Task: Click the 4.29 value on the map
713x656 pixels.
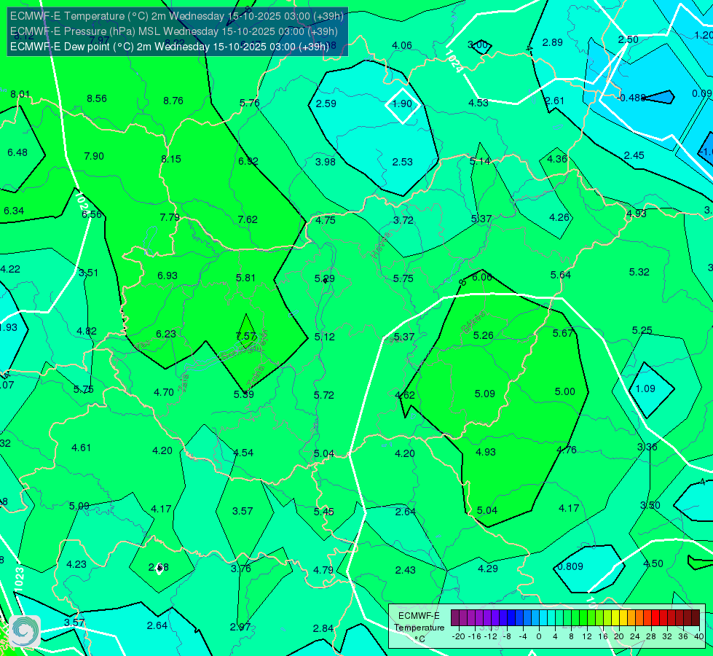Action: [x=487, y=569]
